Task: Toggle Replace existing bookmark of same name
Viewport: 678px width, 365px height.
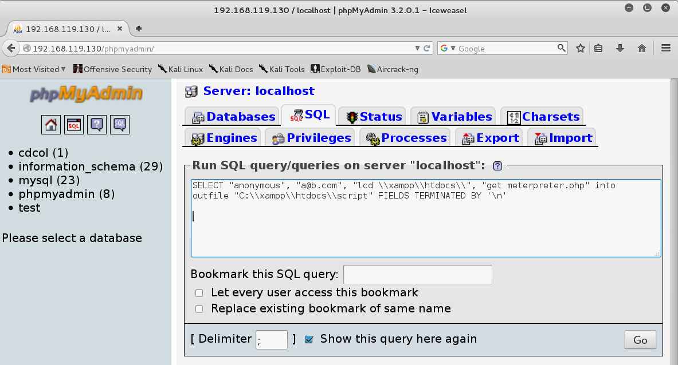Action: click(199, 309)
